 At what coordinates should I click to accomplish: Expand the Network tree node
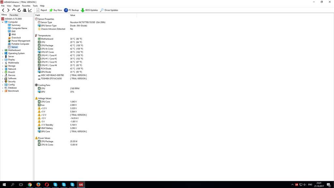point(3,69)
